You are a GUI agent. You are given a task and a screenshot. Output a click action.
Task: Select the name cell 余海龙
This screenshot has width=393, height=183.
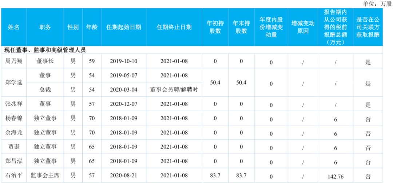(13, 133)
